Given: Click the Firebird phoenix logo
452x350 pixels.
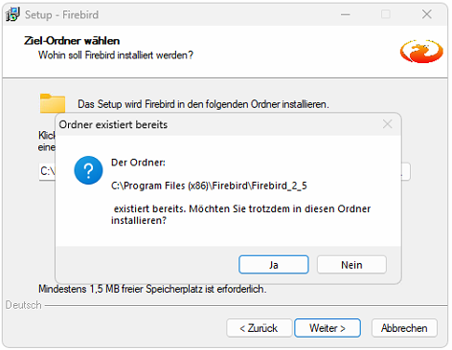Looking at the screenshot, I should (x=421, y=52).
